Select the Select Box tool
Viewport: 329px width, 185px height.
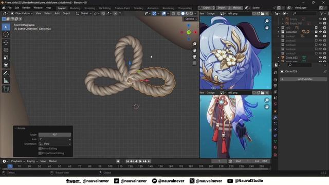[x=6, y=27]
